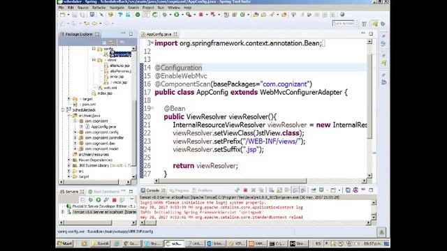Screen dimensions: 447x251
Task: Open the Refactor menu
Action: 99,8
